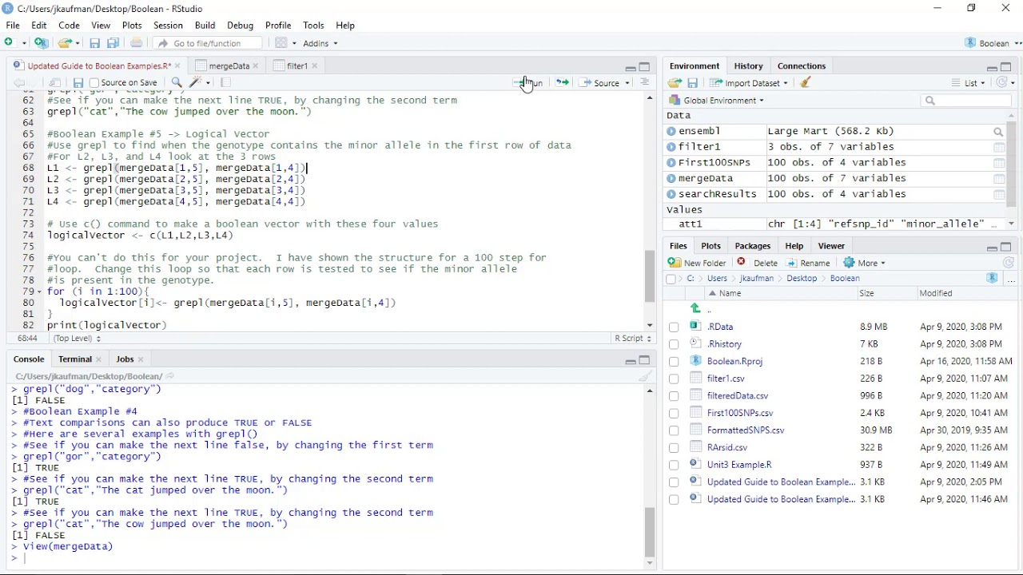
Task: Open the Tools menu
Action: click(x=313, y=26)
